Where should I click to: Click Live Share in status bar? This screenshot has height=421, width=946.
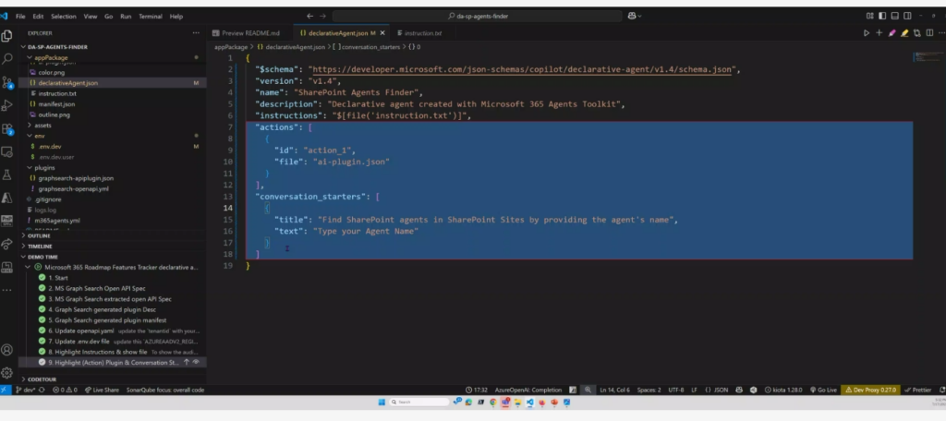(102, 391)
